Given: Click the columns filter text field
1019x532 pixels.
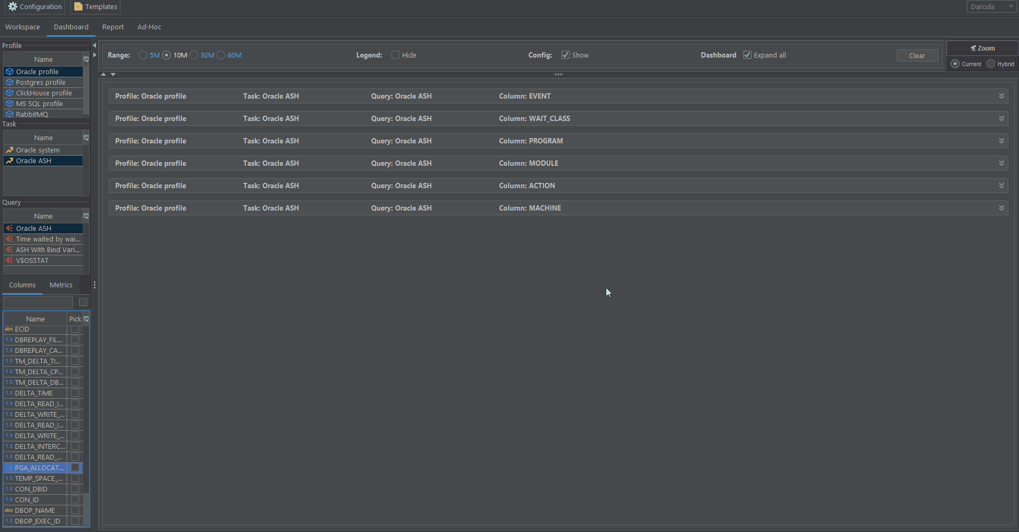Looking at the screenshot, I should tap(38, 302).
